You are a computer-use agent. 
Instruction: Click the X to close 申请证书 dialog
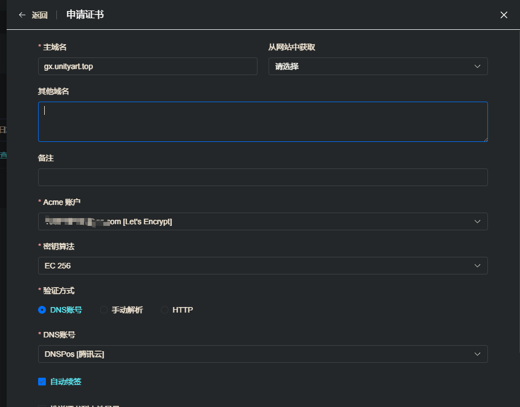pyautogui.click(x=503, y=15)
